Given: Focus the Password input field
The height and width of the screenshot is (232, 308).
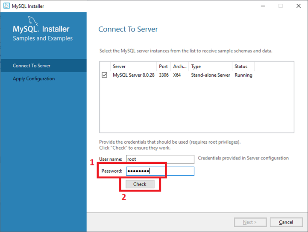Looking at the screenshot, I should point(160,171).
